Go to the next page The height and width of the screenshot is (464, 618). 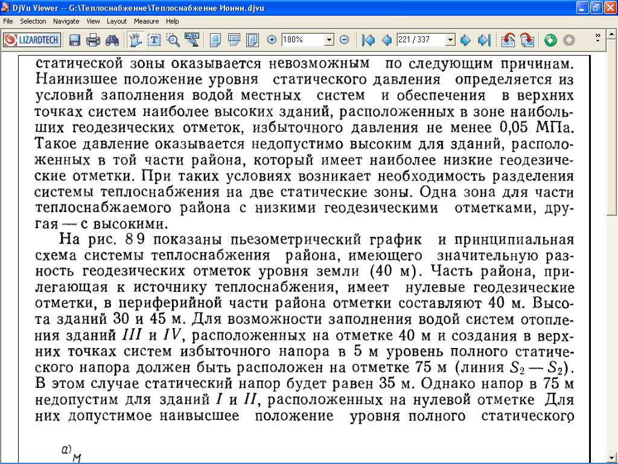point(465,40)
